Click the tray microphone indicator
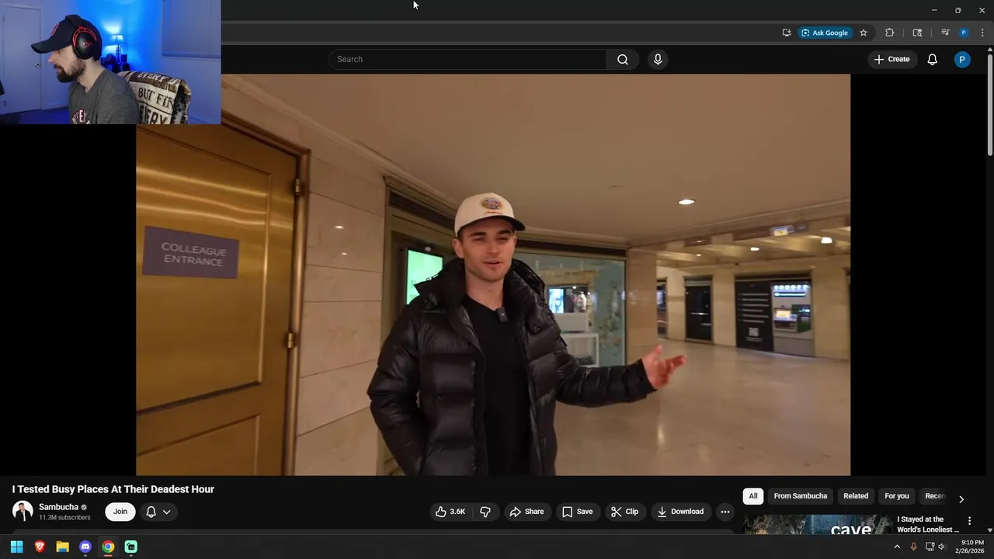This screenshot has height=559, width=994. coord(913,547)
